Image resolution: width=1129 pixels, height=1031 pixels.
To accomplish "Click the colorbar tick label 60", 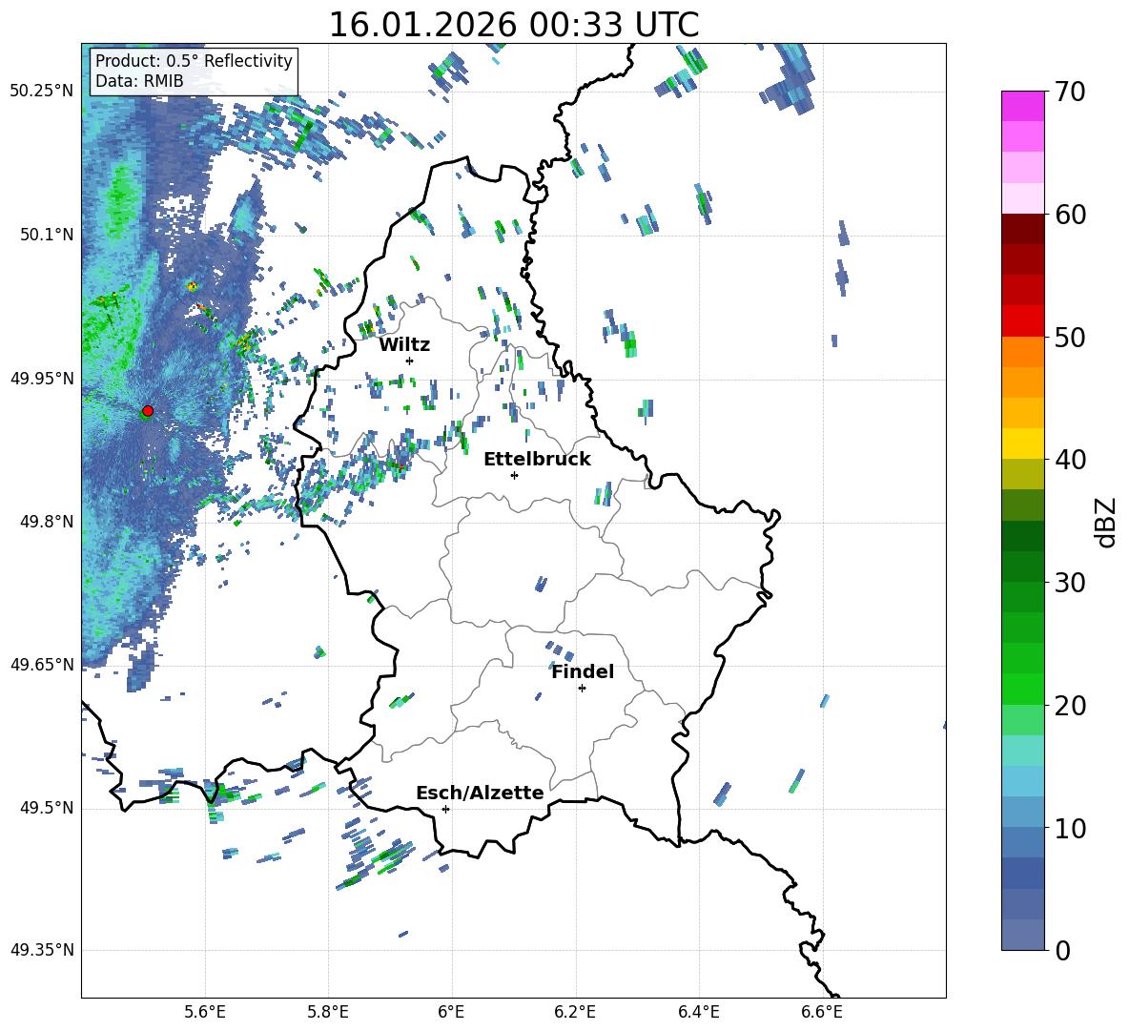I will [x=1069, y=215].
